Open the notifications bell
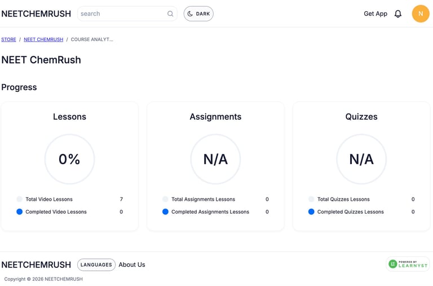 coord(398,14)
